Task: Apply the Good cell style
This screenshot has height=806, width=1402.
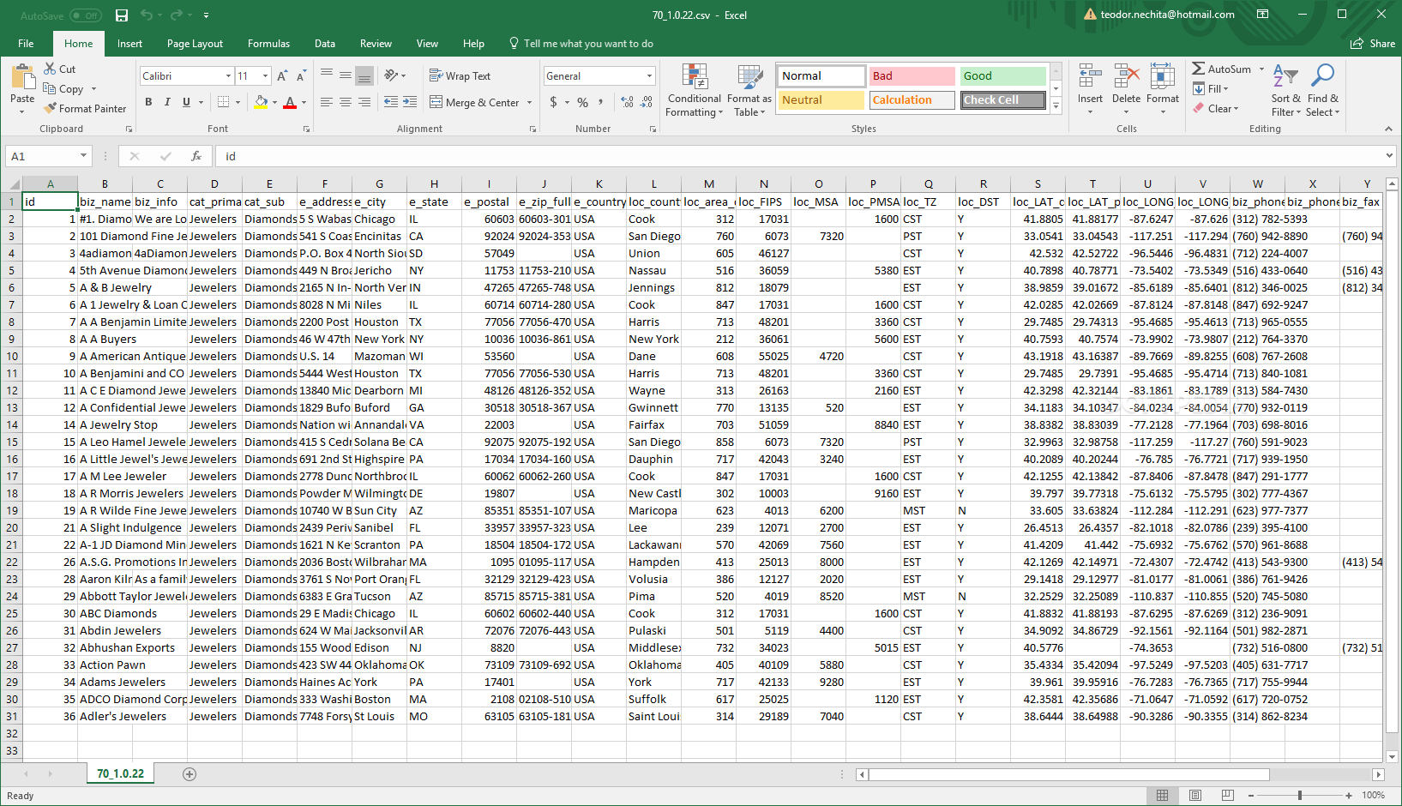Action: tap(1002, 76)
